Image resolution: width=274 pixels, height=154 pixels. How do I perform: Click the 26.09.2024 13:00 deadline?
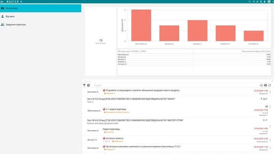[261, 139]
